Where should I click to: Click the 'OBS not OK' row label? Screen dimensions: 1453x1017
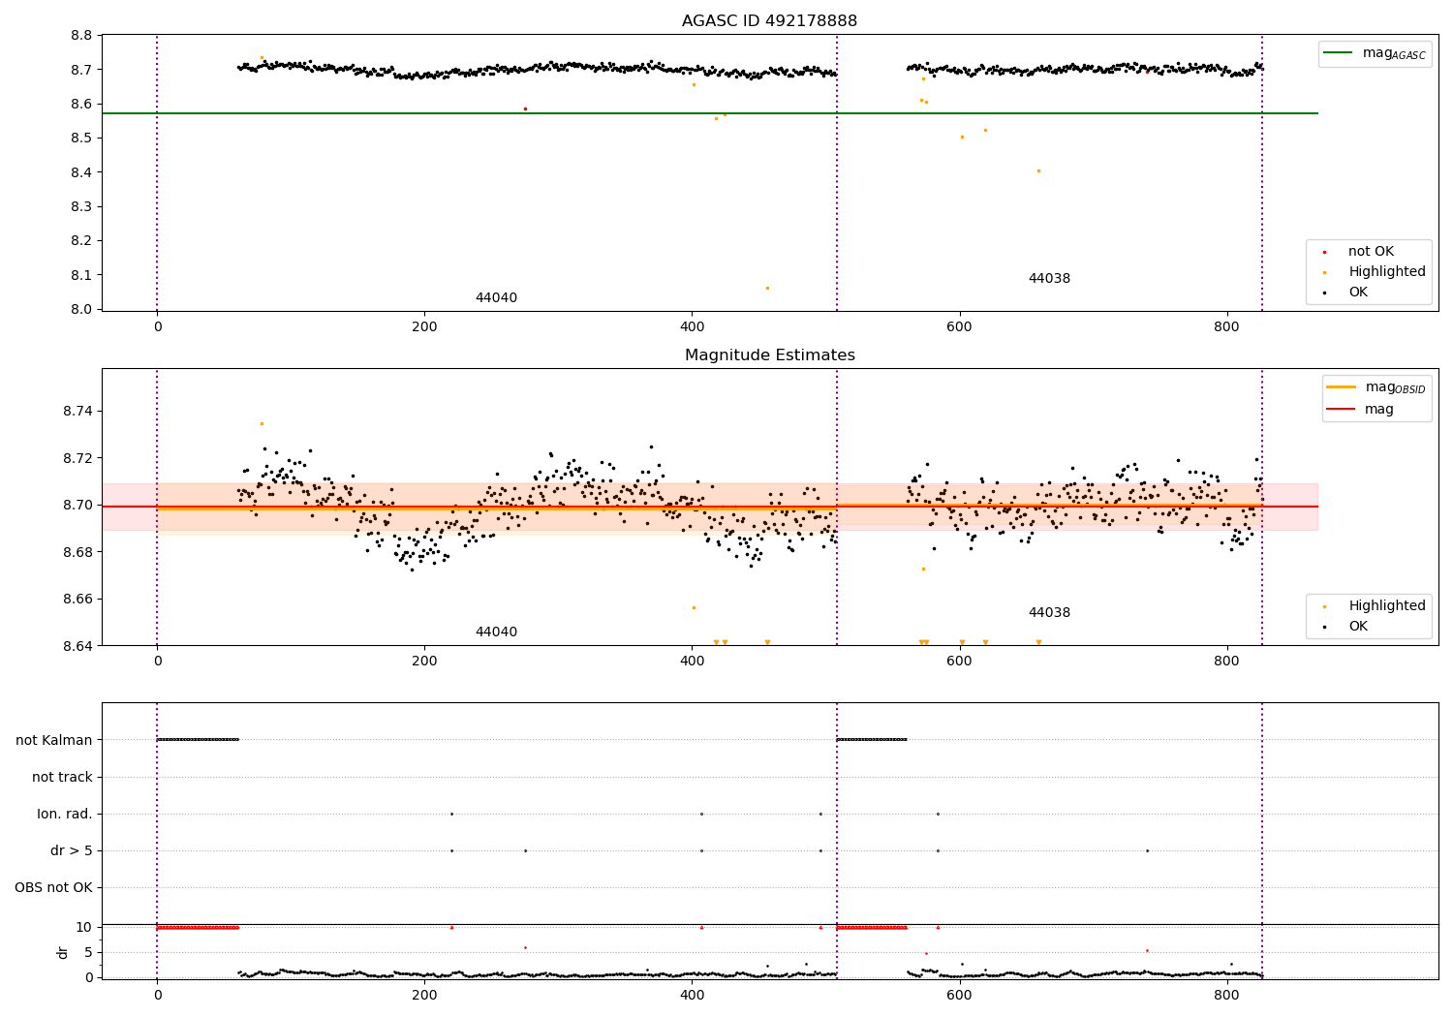click(53, 888)
